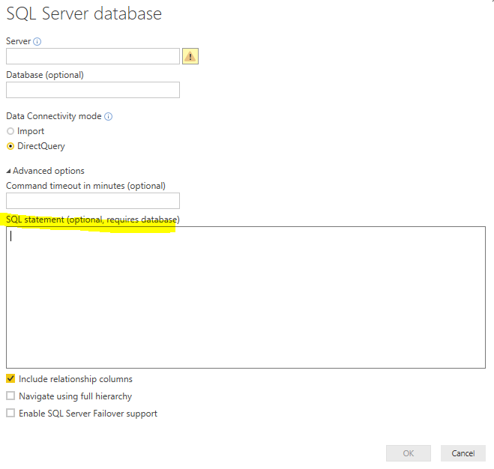Collapse the Advanced options section
Screen dimensions: 494x469
8,171
